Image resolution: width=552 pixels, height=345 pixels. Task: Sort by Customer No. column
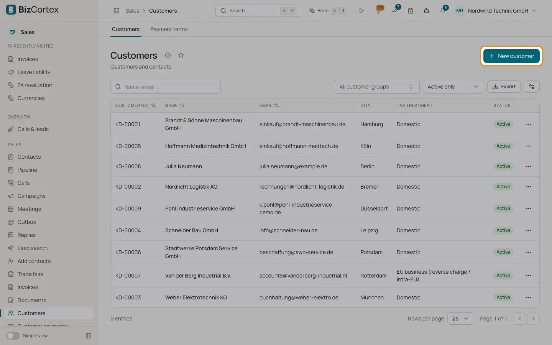(135, 105)
